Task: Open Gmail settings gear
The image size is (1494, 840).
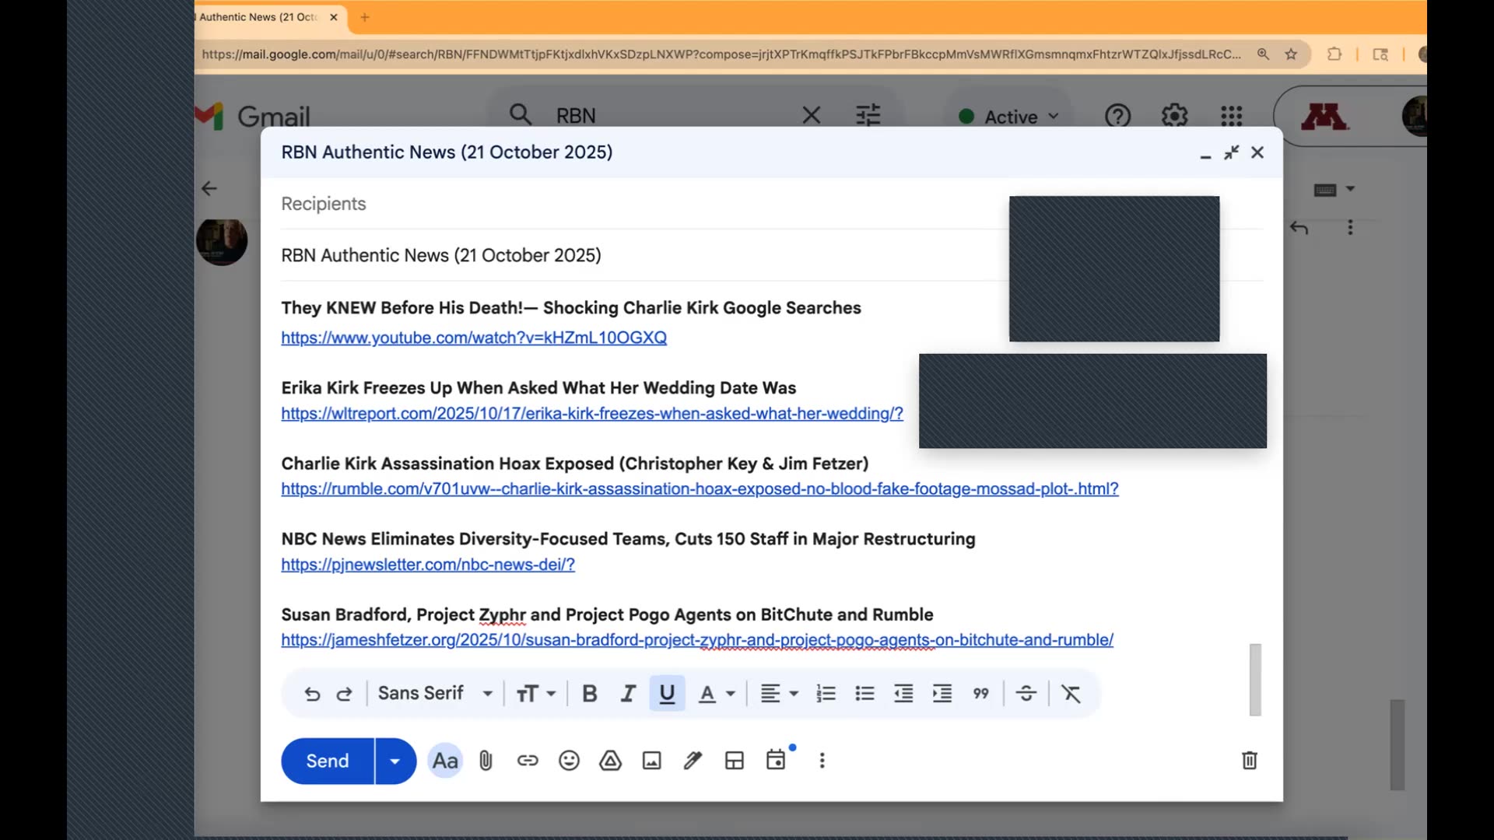Action: pos(1173,115)
